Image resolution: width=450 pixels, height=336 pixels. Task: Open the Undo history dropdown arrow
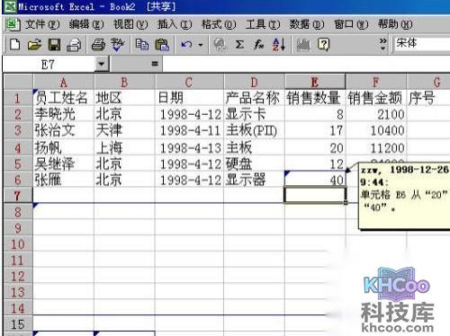[x=201, y=45]
